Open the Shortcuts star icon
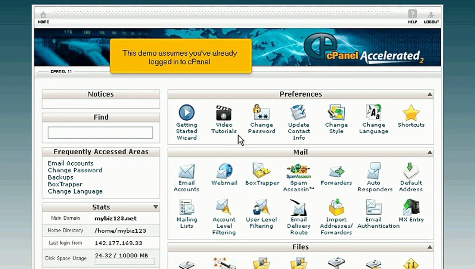The width and height of the screenshot is (475, 269). 411,112
